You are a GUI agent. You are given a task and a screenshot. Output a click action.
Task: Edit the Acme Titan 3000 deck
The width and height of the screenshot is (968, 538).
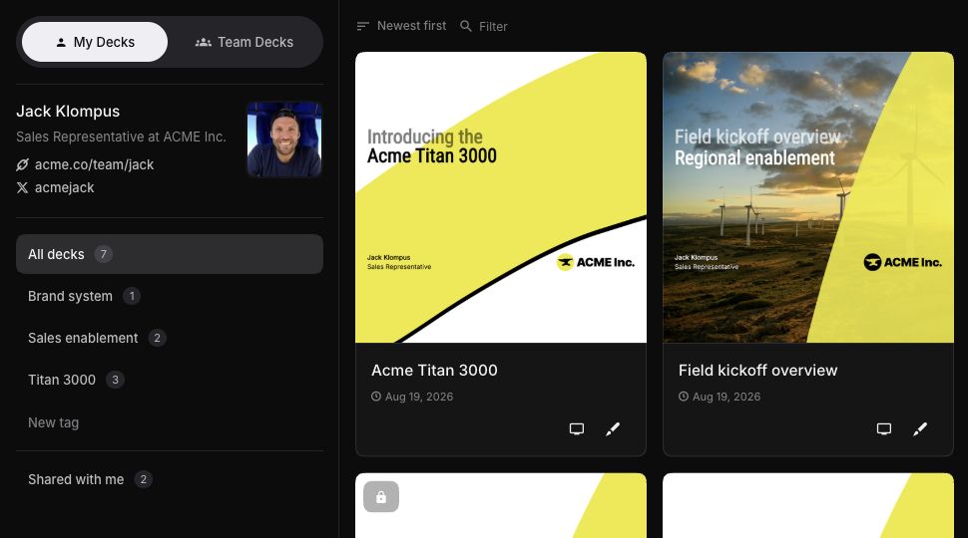coord(613,429)
